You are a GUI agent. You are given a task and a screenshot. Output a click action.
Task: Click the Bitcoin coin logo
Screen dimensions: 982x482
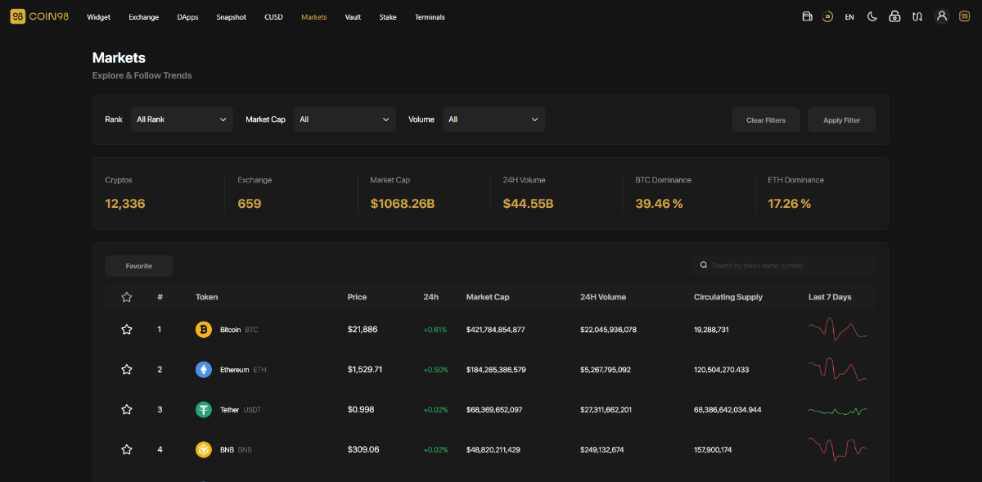point(204,329)
